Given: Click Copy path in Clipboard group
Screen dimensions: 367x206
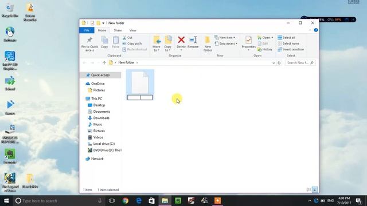Looking at the screenshot, I should 132,43.
